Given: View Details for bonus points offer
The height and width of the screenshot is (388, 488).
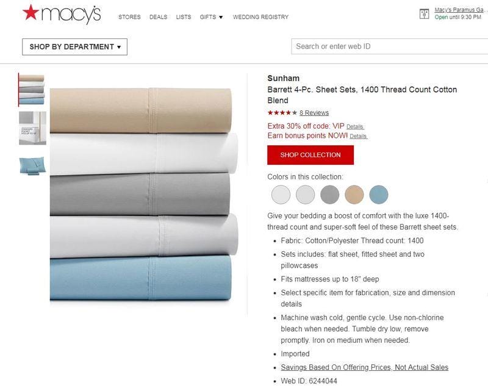Looking at the screenshot, I should click(x=358, y=136).
